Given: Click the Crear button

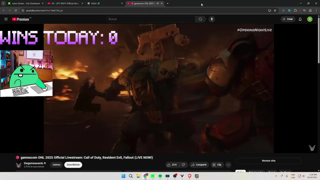Looking at the screenshot, I should click(288, 19).
